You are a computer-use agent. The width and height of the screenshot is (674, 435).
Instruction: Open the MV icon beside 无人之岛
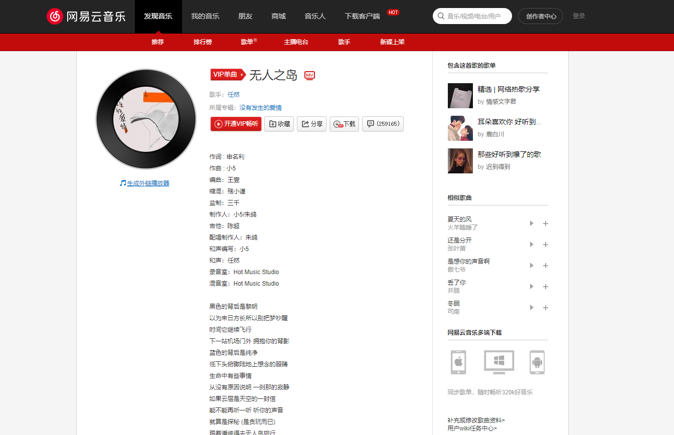tap(309, 76)
